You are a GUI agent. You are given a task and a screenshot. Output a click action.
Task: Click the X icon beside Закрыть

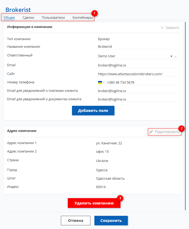click(x=162, y=28)
